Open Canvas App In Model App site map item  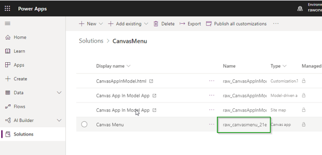click(123, 110)
